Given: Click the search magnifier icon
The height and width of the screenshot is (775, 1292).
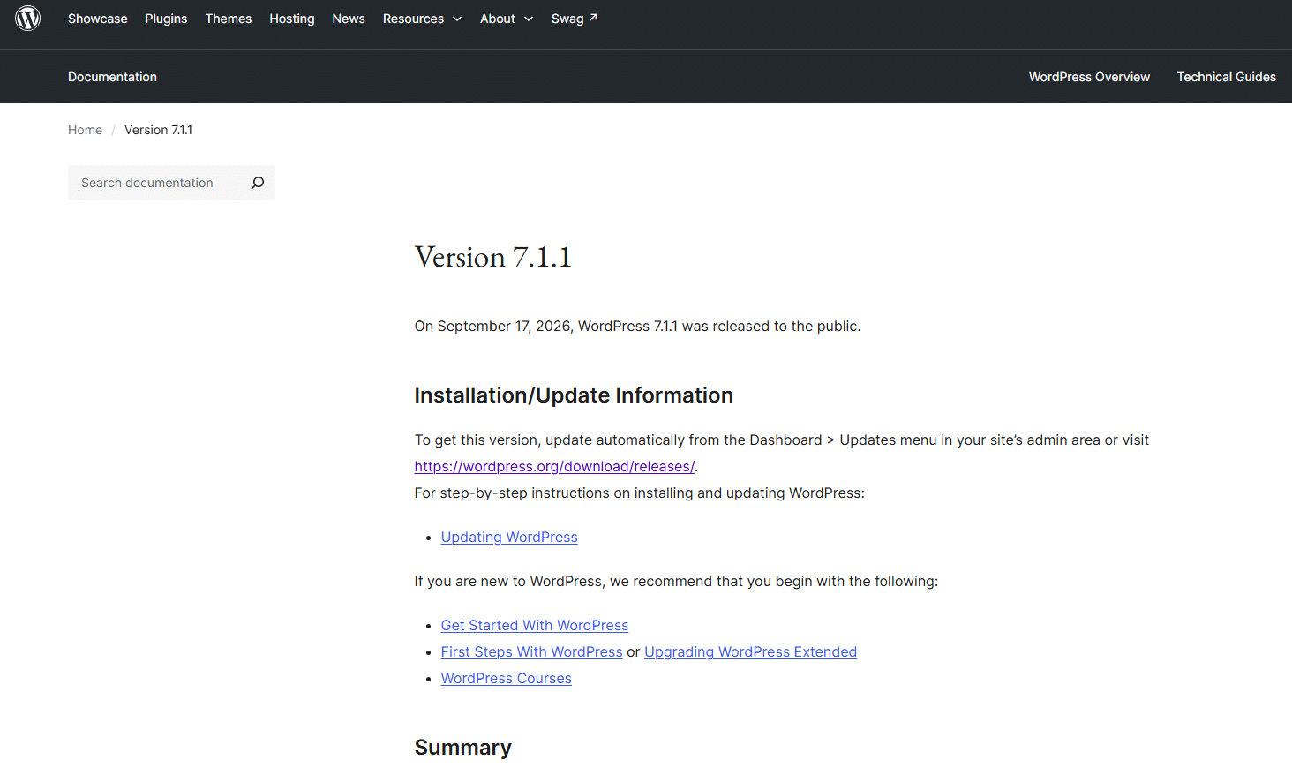Looking at the screenshot, I should (x=258, y=183).
